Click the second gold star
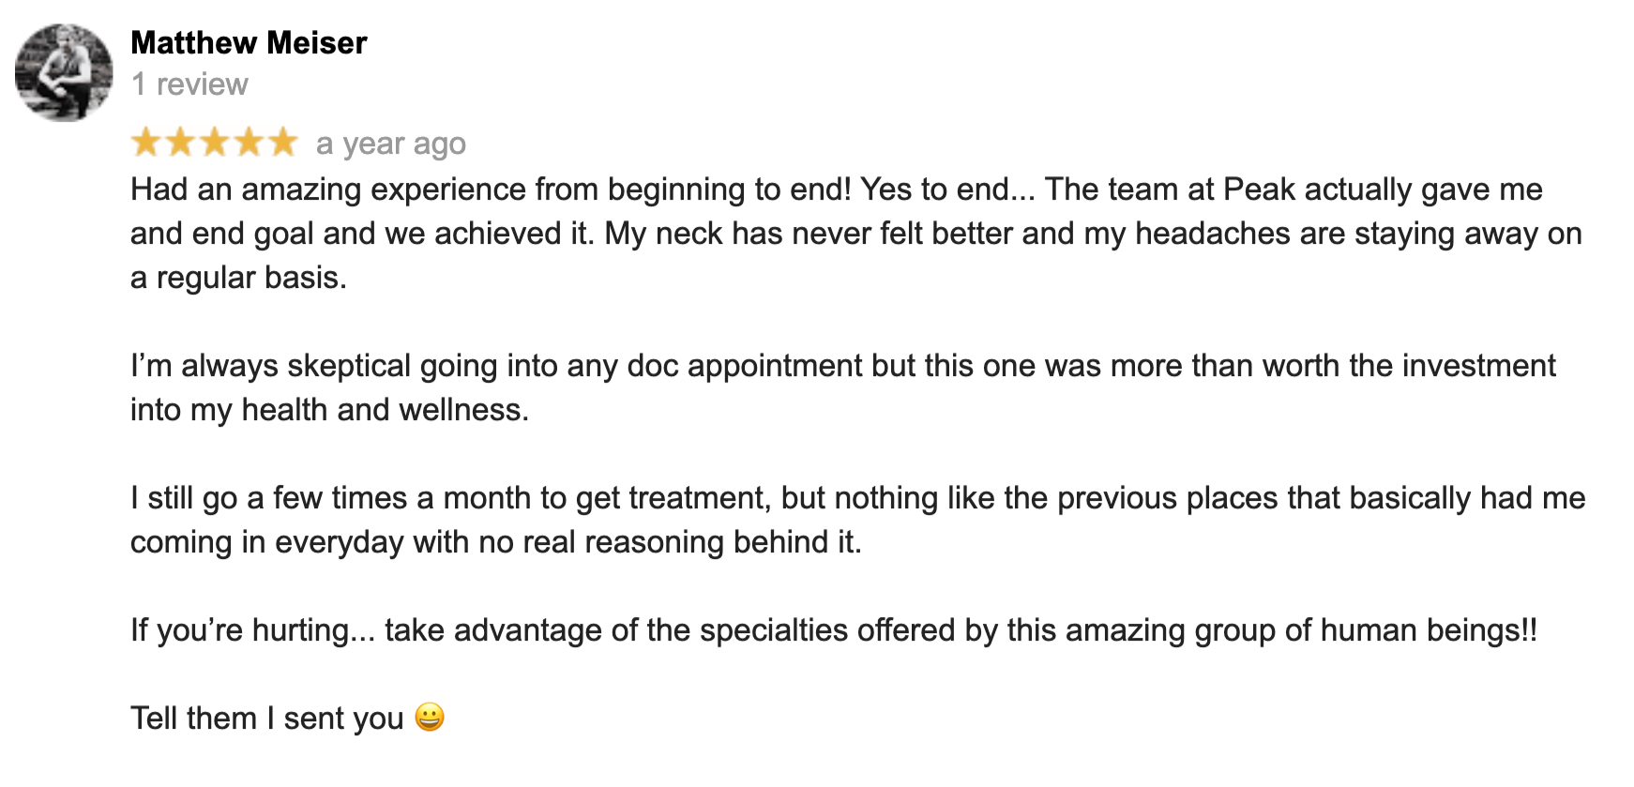The height and width of the screenshot is (787, 1634). coord(180,143)
